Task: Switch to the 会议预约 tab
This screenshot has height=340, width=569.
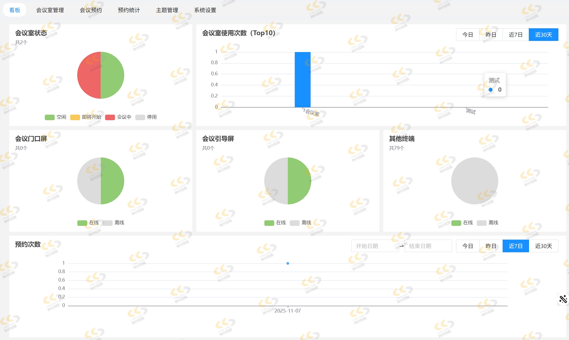Action: click(x=91, y=10)
